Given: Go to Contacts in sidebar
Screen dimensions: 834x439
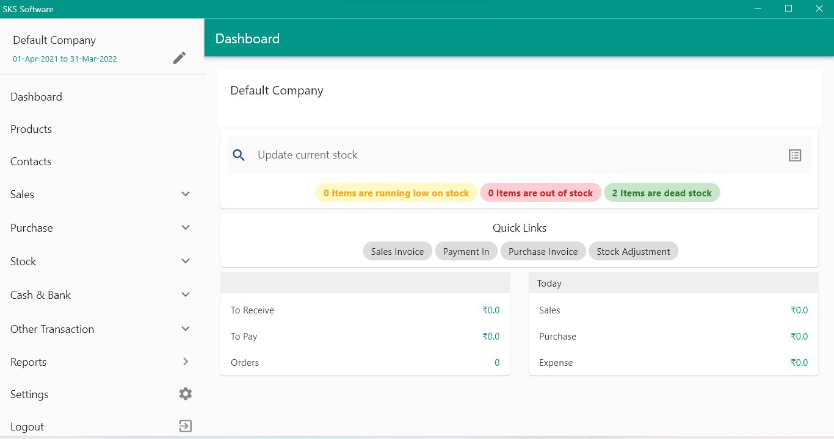Looking at the screenshot, I should 31,162.
